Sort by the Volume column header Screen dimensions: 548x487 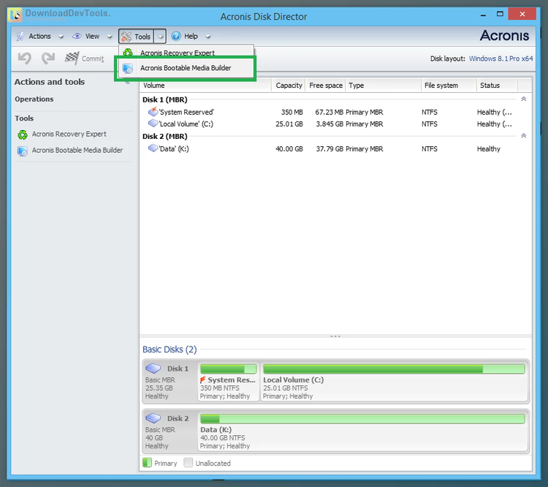(205, 86)
